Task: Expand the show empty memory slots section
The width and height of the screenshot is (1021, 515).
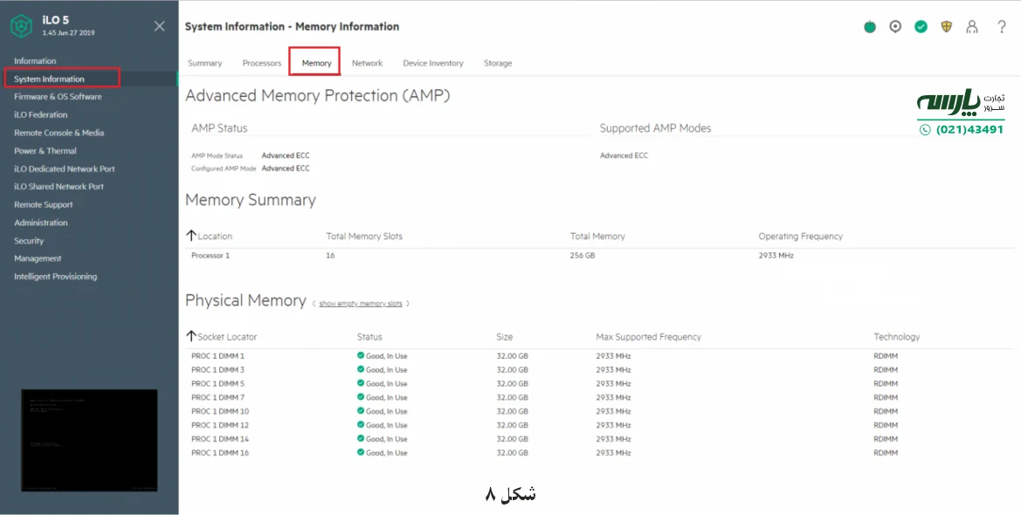Action: [x=360, y=303]
